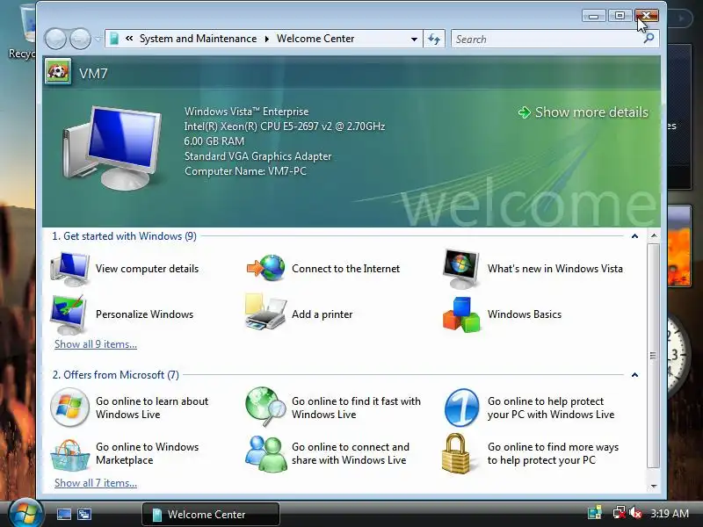Screen dimensions: 703x527
Task: Click the Get started with Windows heading
Action: coord(124,236)
